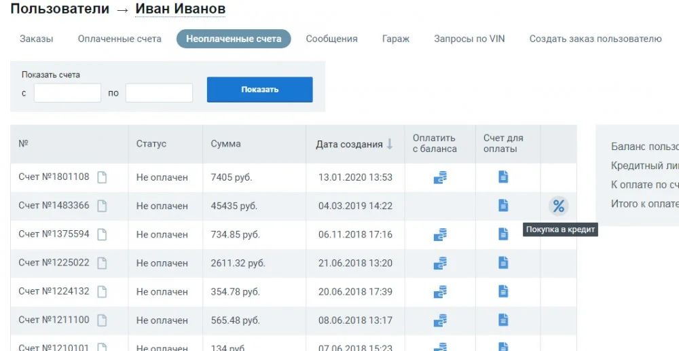Open payment invoice for Счет №1801108

click(503, 177)
